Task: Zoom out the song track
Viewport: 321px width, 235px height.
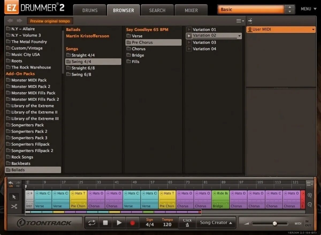Action: pos(310,205)
